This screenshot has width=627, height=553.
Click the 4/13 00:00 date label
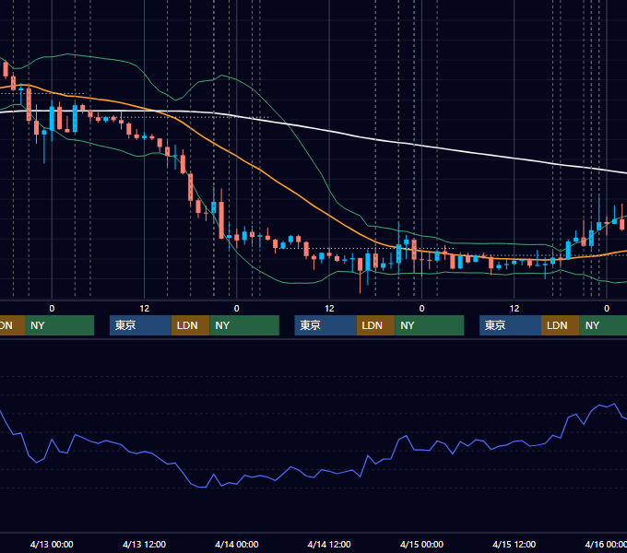coord(52,544)
